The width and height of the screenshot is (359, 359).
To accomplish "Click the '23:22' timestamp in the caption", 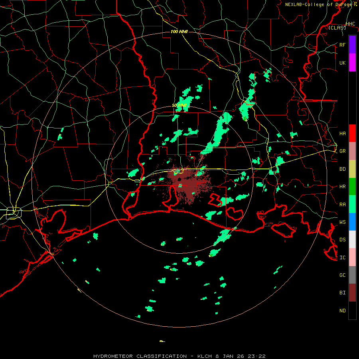I will pos(256,356).
